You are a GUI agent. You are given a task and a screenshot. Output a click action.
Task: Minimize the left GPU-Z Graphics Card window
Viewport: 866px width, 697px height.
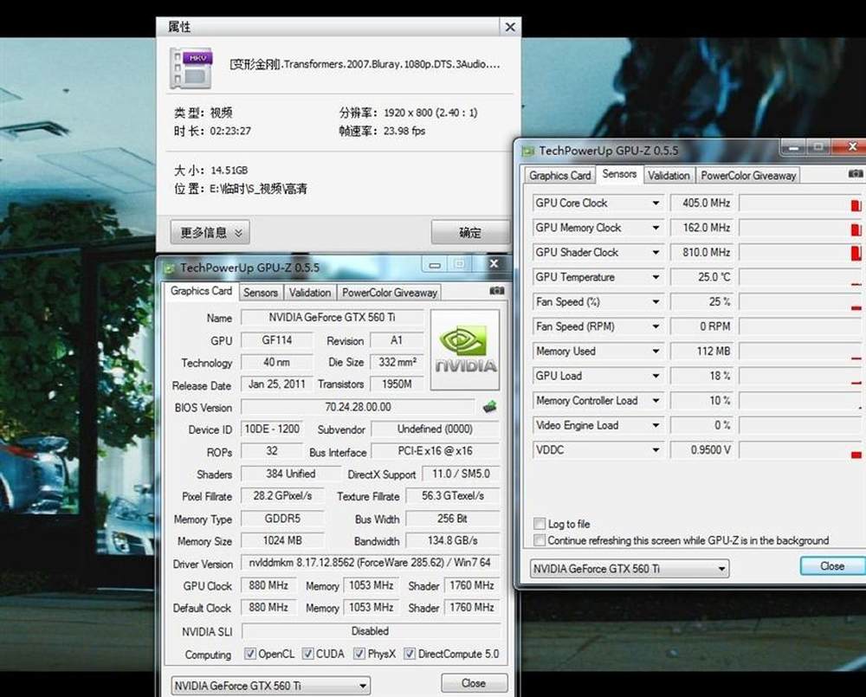436,265
